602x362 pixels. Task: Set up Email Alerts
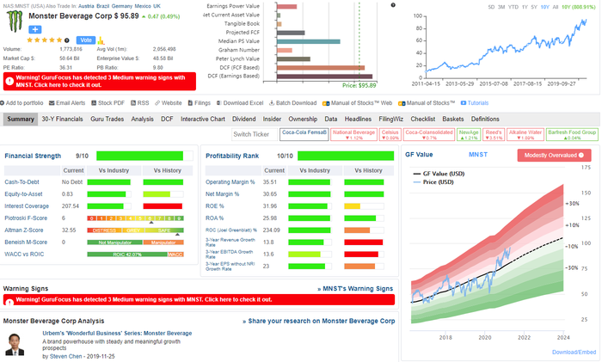pos(67,103)
